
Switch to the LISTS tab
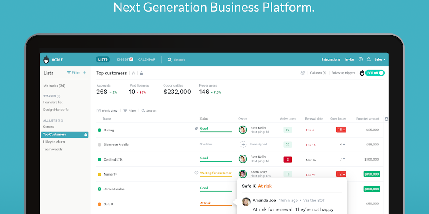coord(103,59)
